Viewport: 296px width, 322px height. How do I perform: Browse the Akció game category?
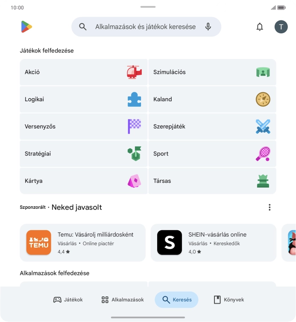(83, 72)
